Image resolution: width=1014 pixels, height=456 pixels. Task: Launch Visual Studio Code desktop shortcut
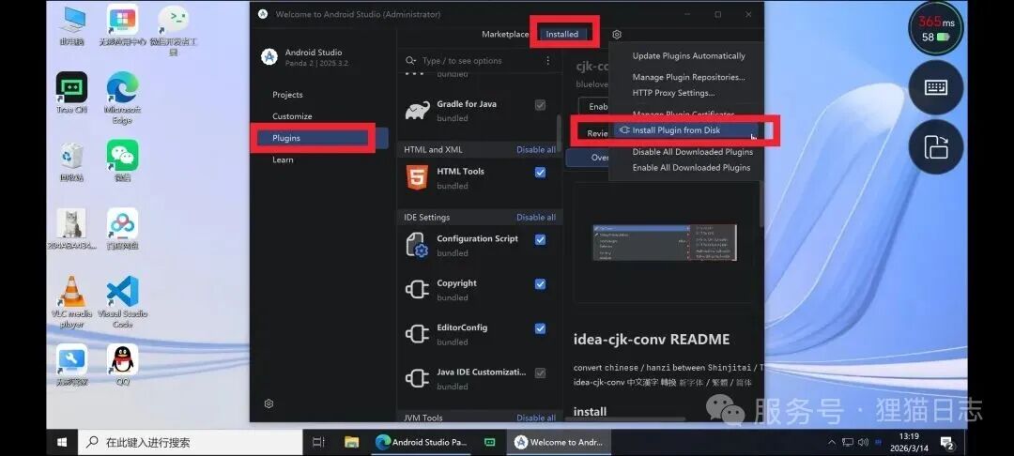tap(122, 301)
